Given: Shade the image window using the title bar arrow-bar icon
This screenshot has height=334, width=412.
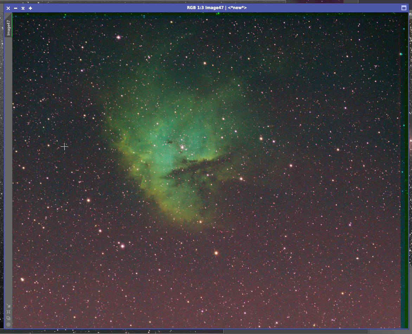Looking at the screenshot, I should point(23,8).
